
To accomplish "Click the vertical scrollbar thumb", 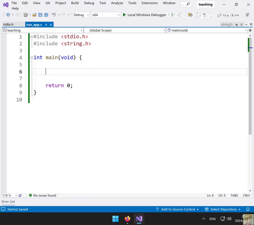I will (x=250, y=86).
